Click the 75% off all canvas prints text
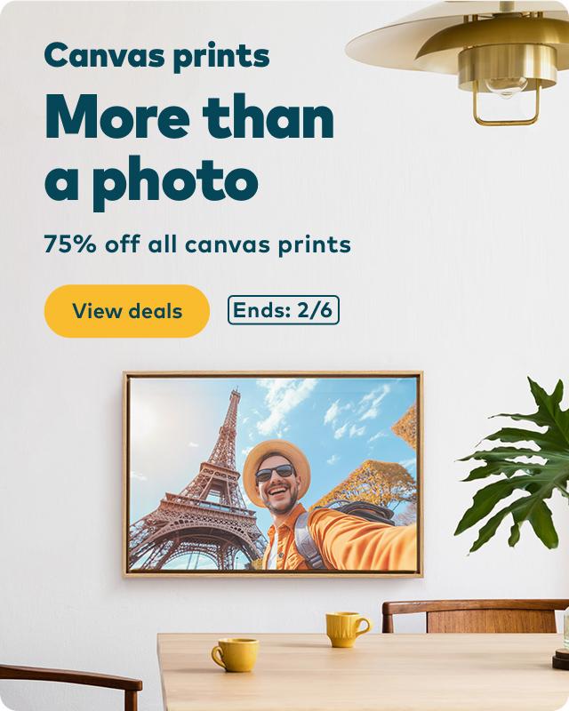Image resolution: width=569 pixels, height=711 pixels. 197,245
